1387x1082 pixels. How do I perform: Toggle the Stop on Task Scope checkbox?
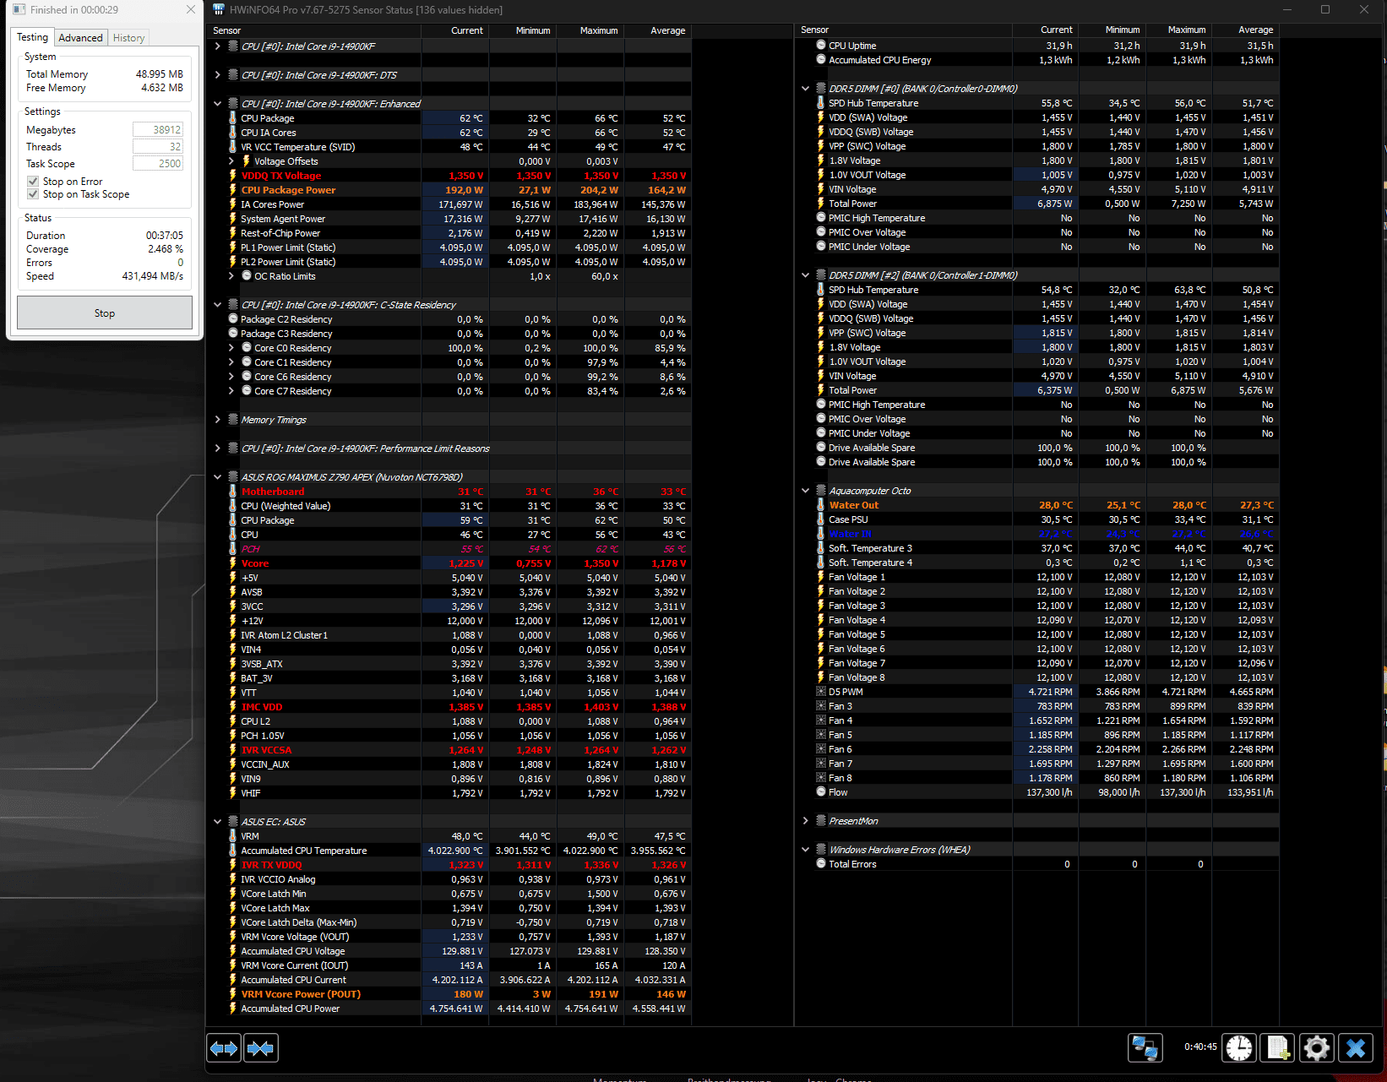(x=33, y=194)
